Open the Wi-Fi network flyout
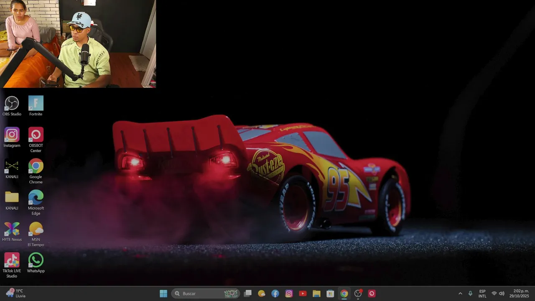The height and width of the screenshot is (301, 535). click(x=494, y=293)
